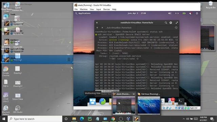This screenshot has width=217, height=122.
Task: Click the Right Ctrl host key indicator
Action: click(194, 108)
